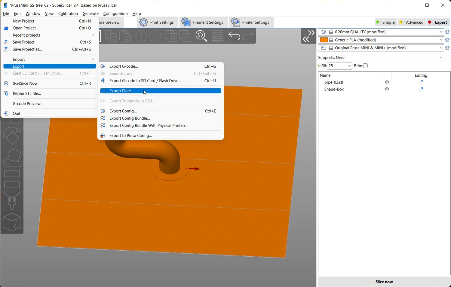This screenshot has height=287, width=451.
Task: Open the Help menu
Action: [137, 14]
